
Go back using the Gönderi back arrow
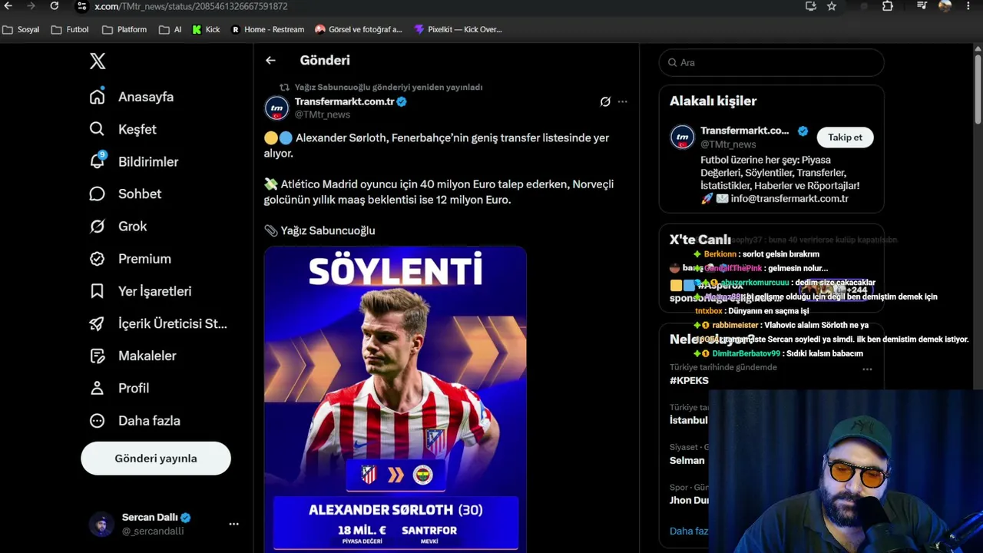[x=270, y=60]
